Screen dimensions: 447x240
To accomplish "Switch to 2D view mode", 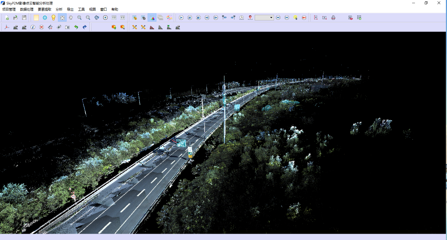I will [x=114, y=18].
